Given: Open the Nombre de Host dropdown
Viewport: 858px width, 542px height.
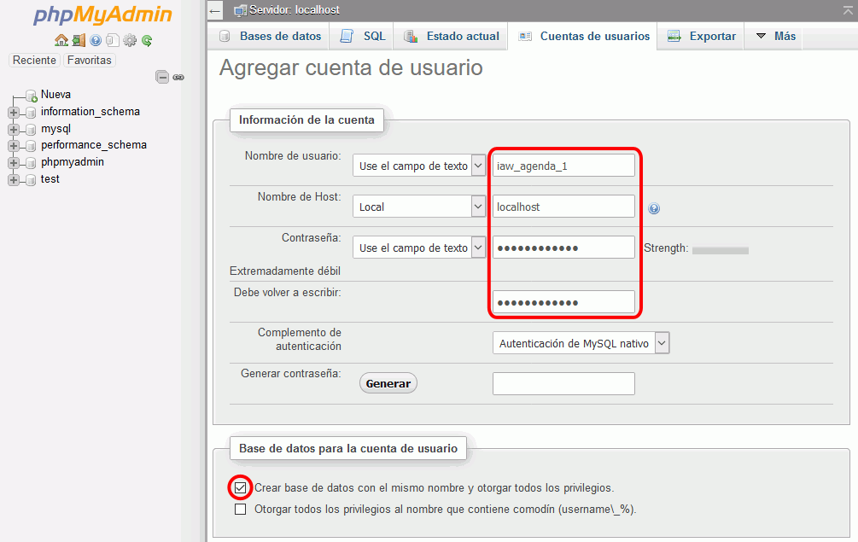Looking at the screenshot, I should [x=418, y=207].
